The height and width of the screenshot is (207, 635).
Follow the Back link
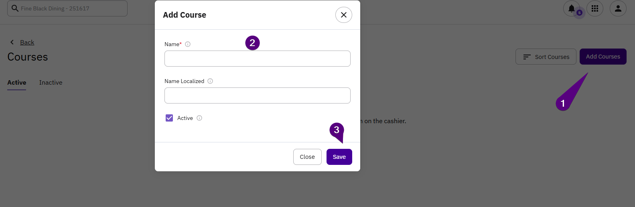pyautogui.click(x=27, y=43)
